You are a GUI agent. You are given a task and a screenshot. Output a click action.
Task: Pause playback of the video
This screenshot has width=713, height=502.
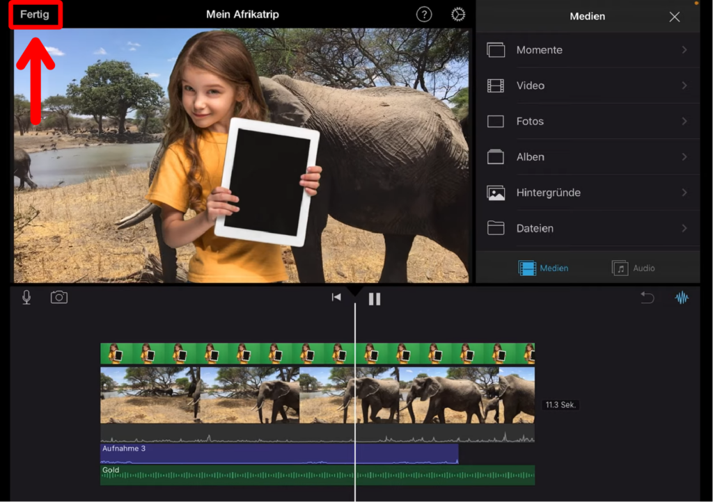[375, 299]
